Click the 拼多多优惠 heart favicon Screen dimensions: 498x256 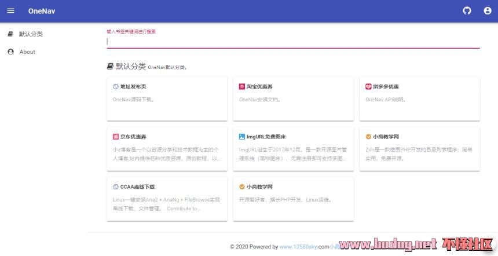(368, 86)
